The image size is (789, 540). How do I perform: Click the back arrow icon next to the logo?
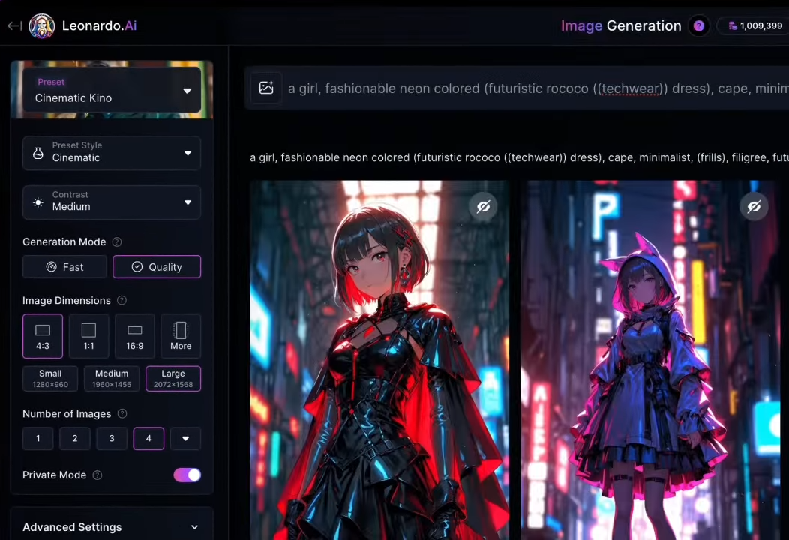coord(13,26)
